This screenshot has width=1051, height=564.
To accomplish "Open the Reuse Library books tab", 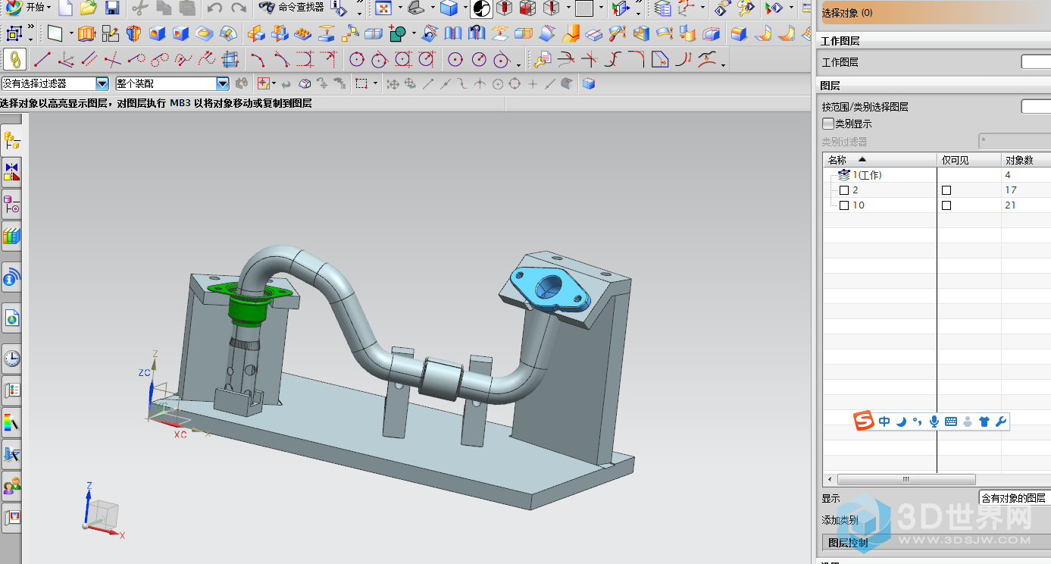I will point(11,236).
